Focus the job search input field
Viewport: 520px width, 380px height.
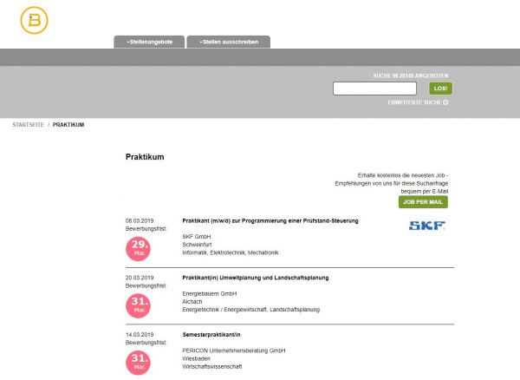point(374,88)
